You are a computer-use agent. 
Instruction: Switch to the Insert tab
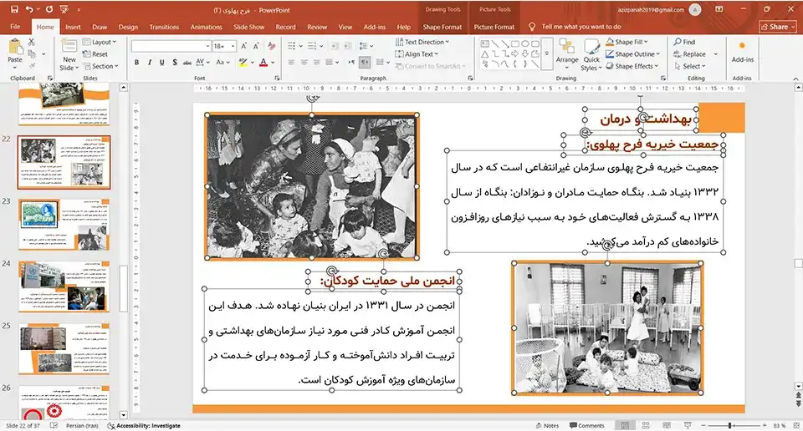tap(73, 27)
